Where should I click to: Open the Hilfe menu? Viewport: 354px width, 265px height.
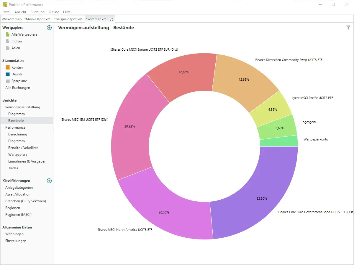coord(67,12)
